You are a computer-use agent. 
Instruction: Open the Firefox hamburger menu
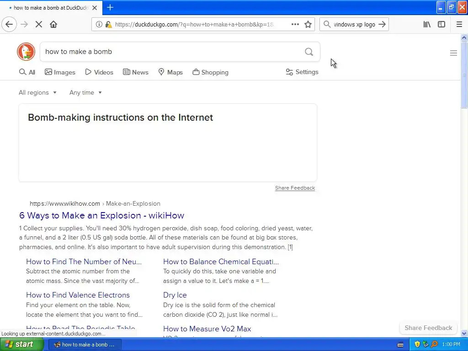tap(459, 24)
